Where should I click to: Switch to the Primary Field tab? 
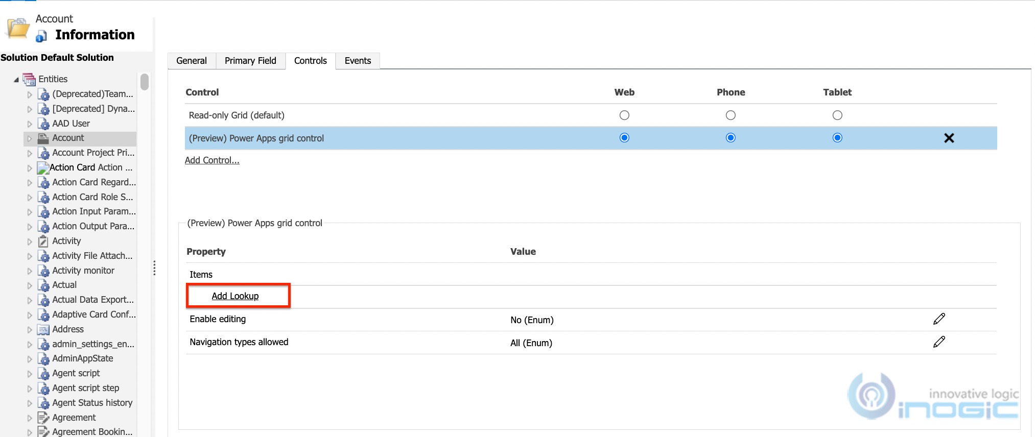[x=250, y=61]
